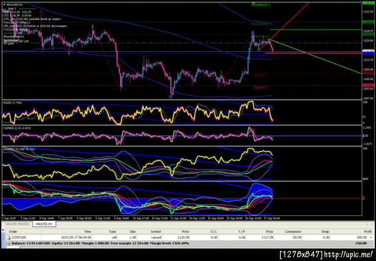Click the 17 Sep 06:00 time axis label
Image resolution: width=376 pixels, height=261 pixels.
[x=272, y=218]
